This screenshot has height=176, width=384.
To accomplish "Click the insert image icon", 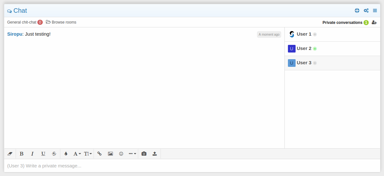I will coord(110,154).
